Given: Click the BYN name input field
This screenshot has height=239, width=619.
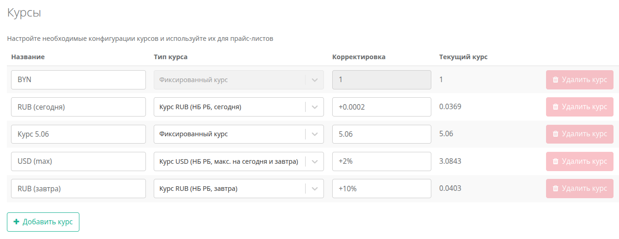Looking at the screenshot, I should (x=78, y=80).
